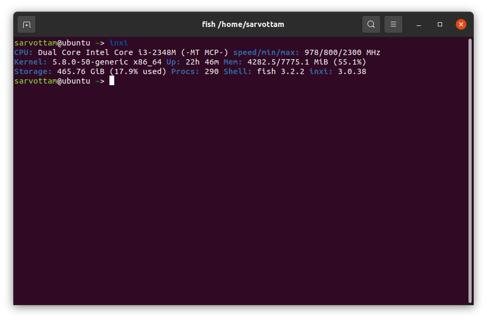The height and width of the screenshot is (320, 487).
Task: Click the "Mem:" label in output
Action: 233,62
